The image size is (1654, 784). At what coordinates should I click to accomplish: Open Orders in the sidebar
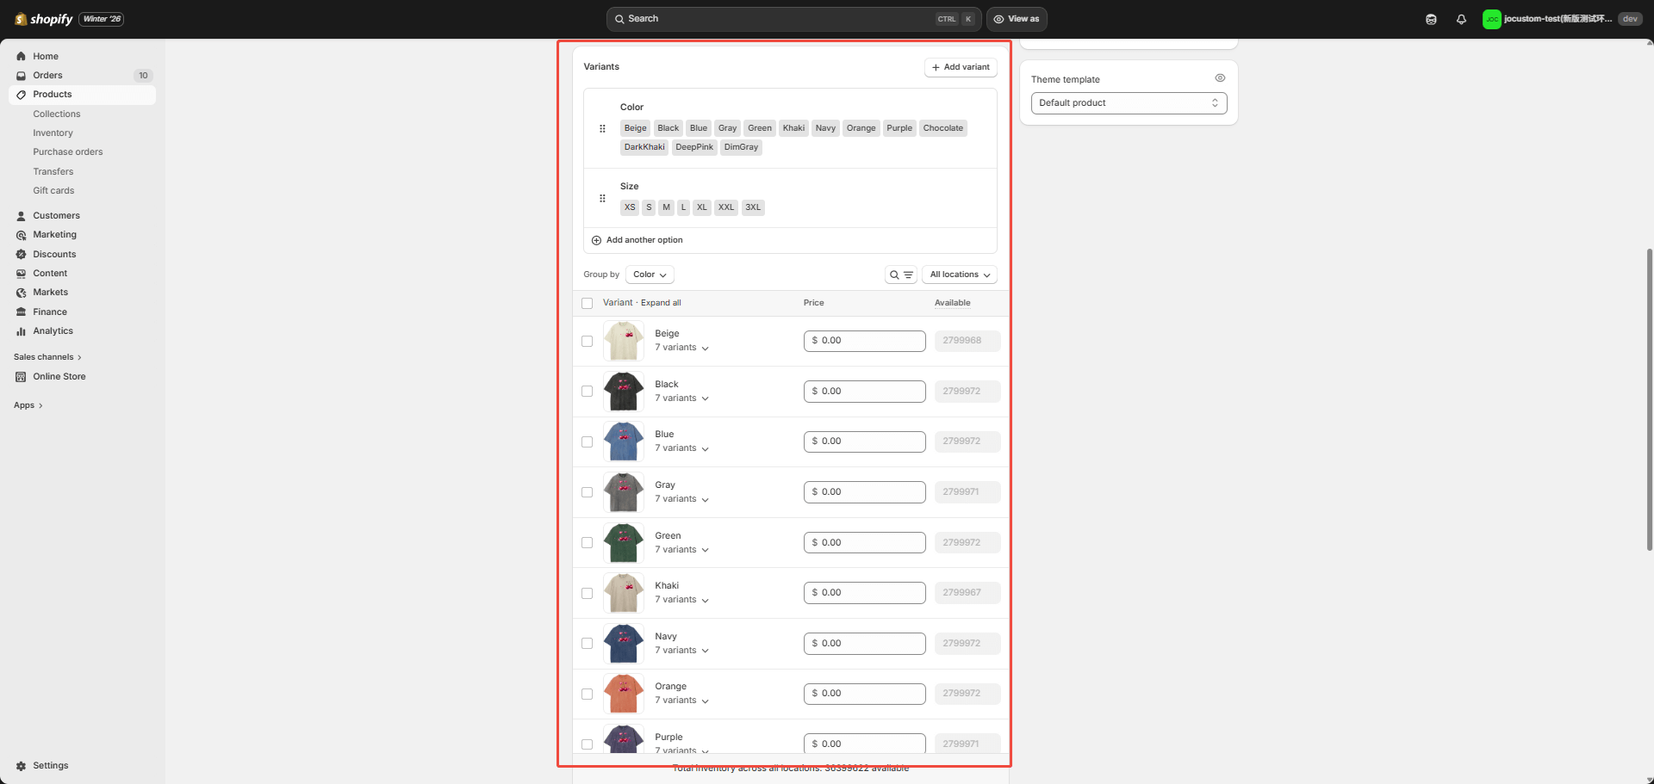pyautogui.click(x=48, y=76)
